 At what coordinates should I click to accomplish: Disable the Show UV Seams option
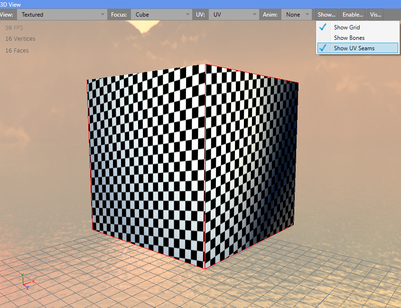tap(354, 48)
